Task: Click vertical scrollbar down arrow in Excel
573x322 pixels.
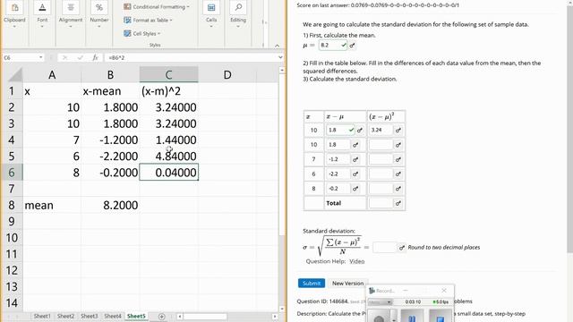Action: [x=282, y=309]
